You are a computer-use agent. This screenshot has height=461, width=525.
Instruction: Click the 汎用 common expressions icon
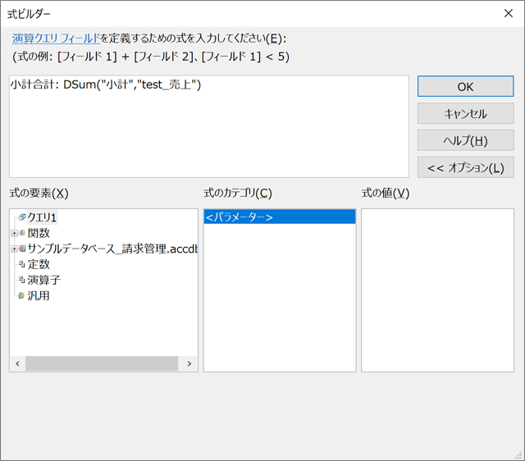22,295
